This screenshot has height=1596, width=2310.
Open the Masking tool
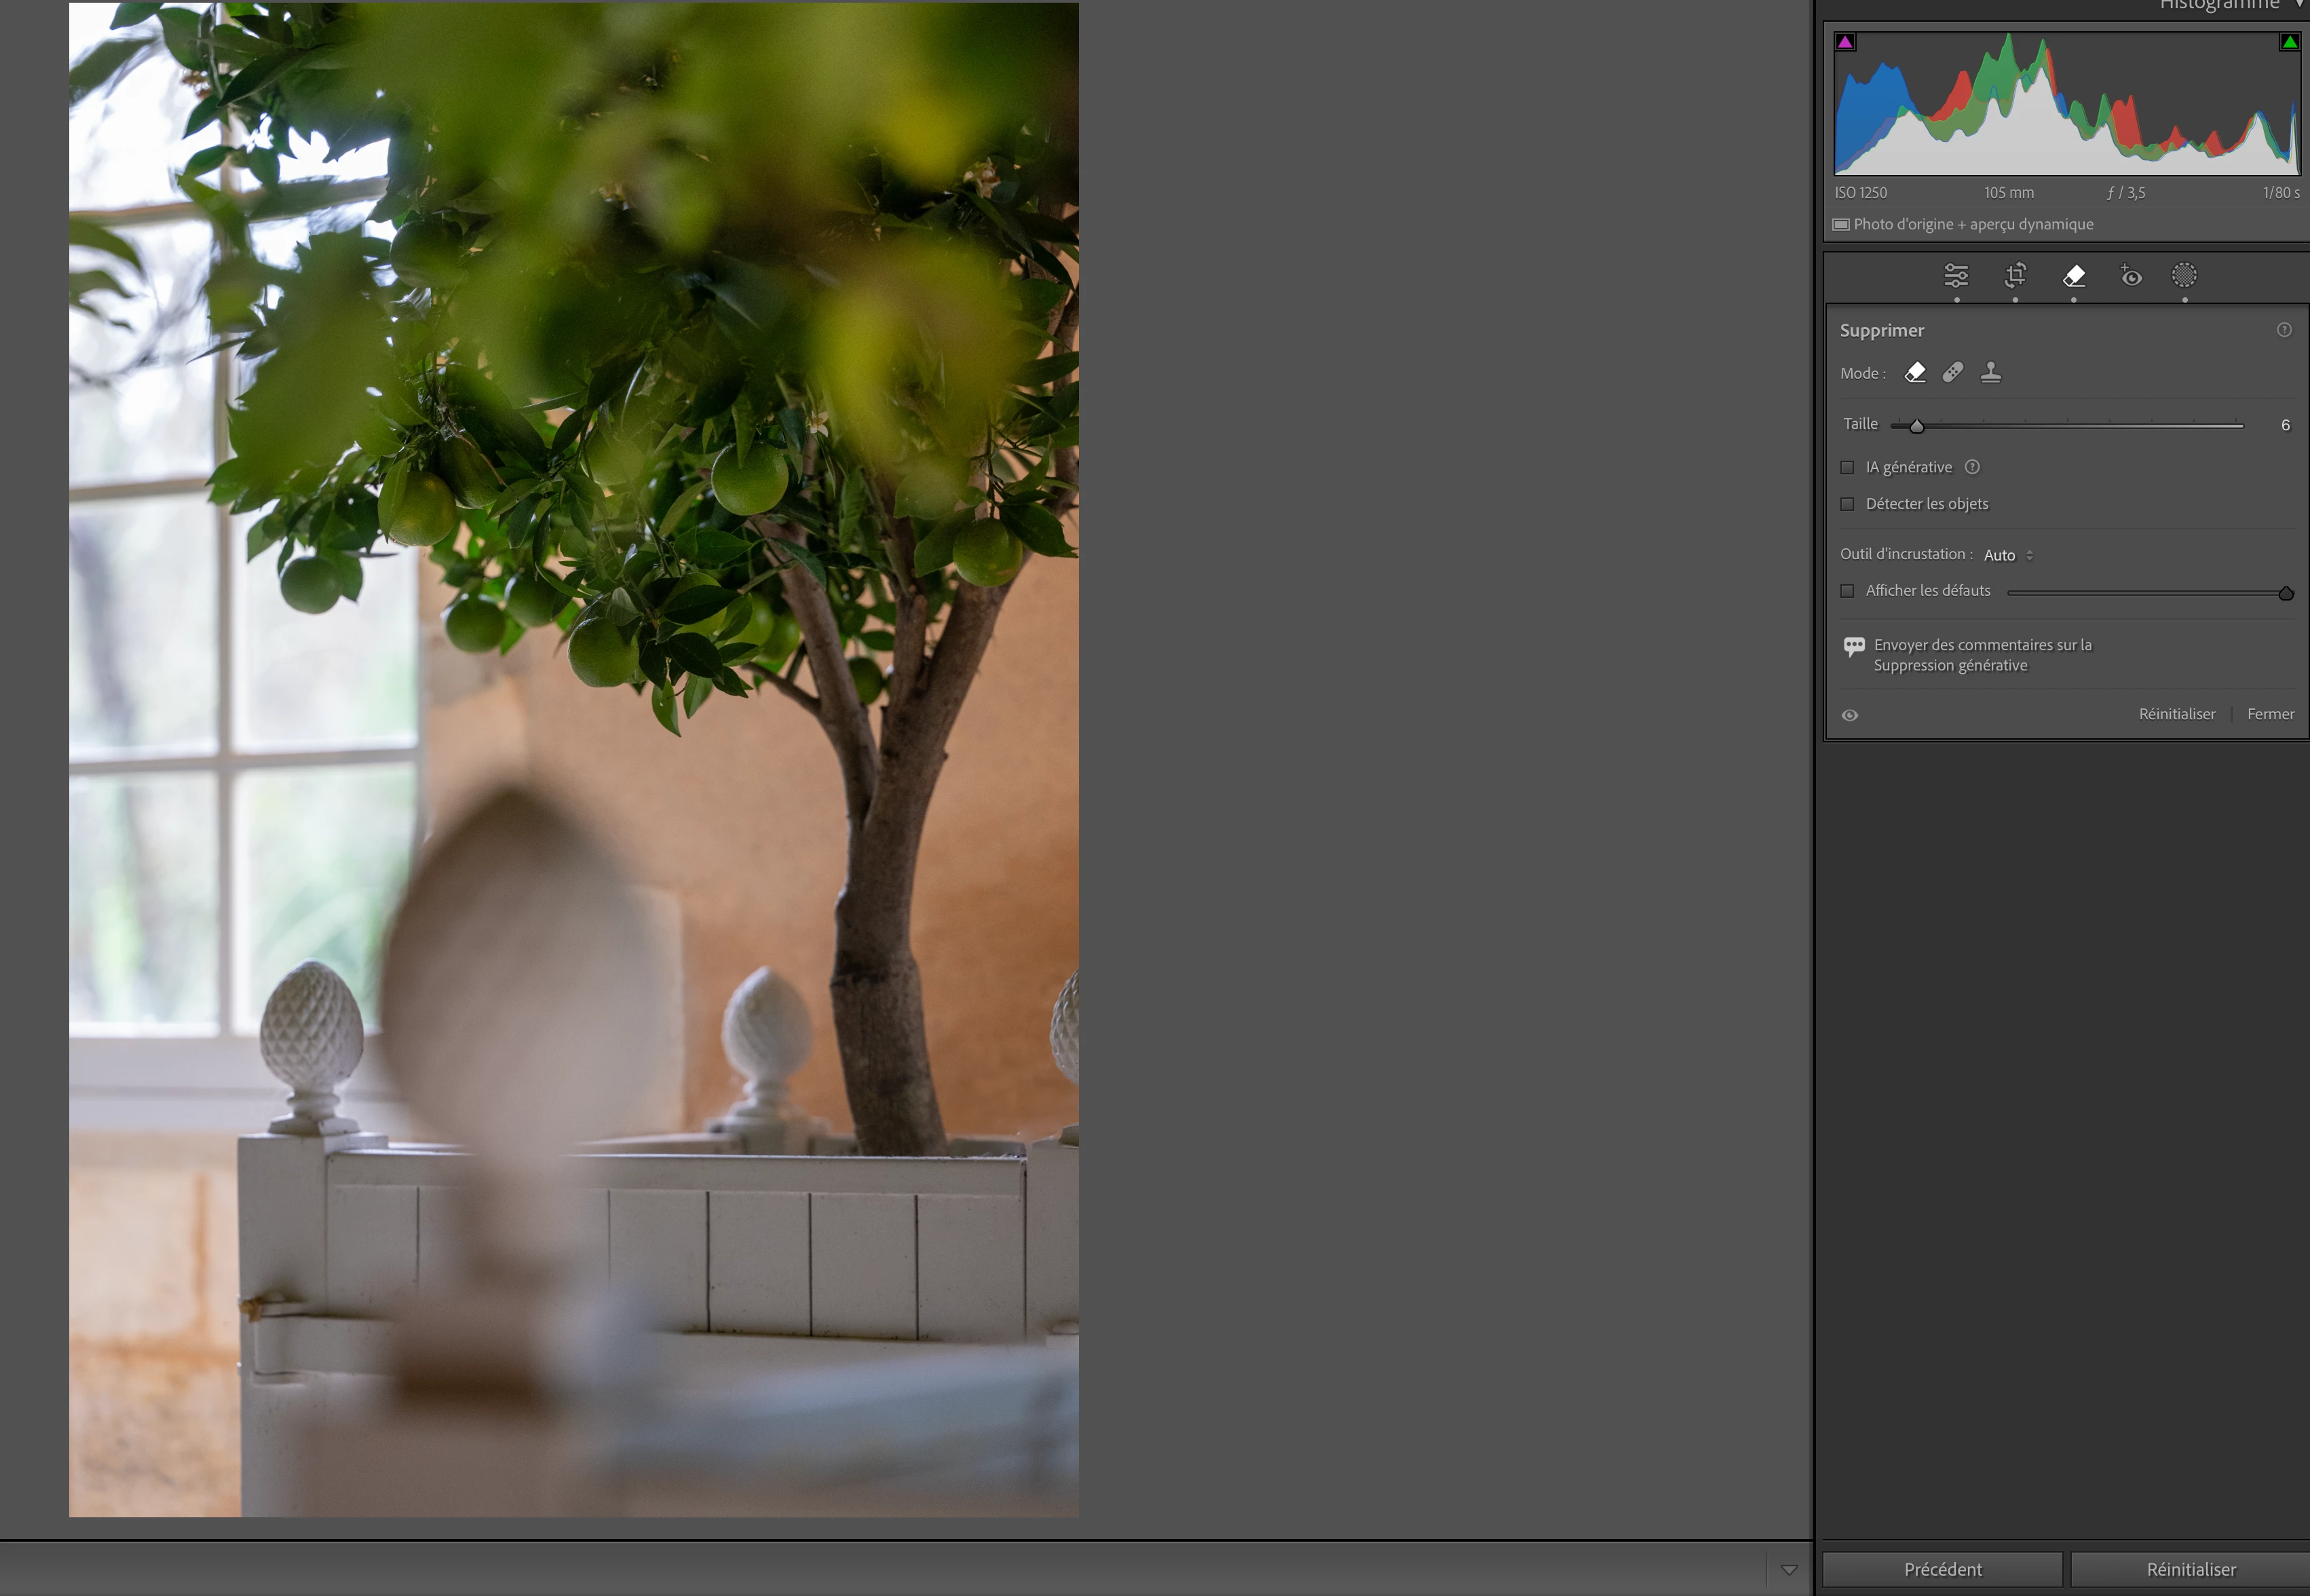click(x=2184, y=275)
